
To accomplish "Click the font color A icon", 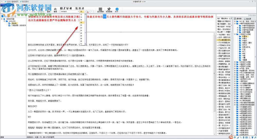I will coord(88,12).
